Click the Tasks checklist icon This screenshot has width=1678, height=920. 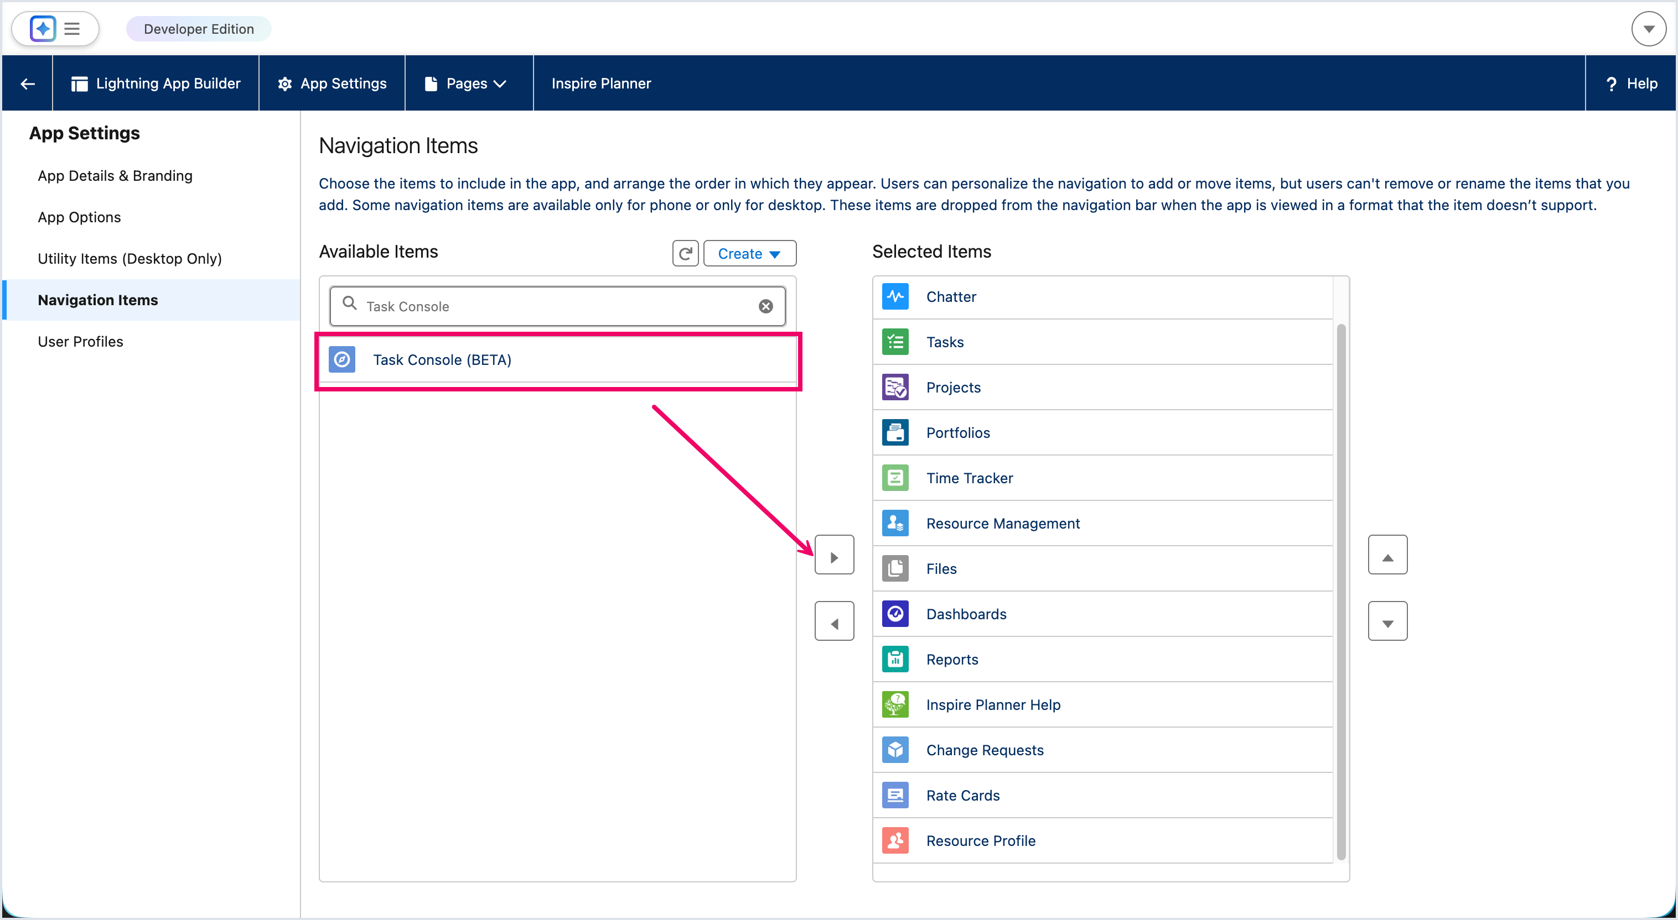coord(895,342)
